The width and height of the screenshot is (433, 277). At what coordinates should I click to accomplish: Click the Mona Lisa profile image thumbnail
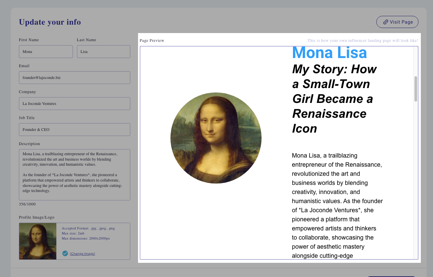click(38, 241)
